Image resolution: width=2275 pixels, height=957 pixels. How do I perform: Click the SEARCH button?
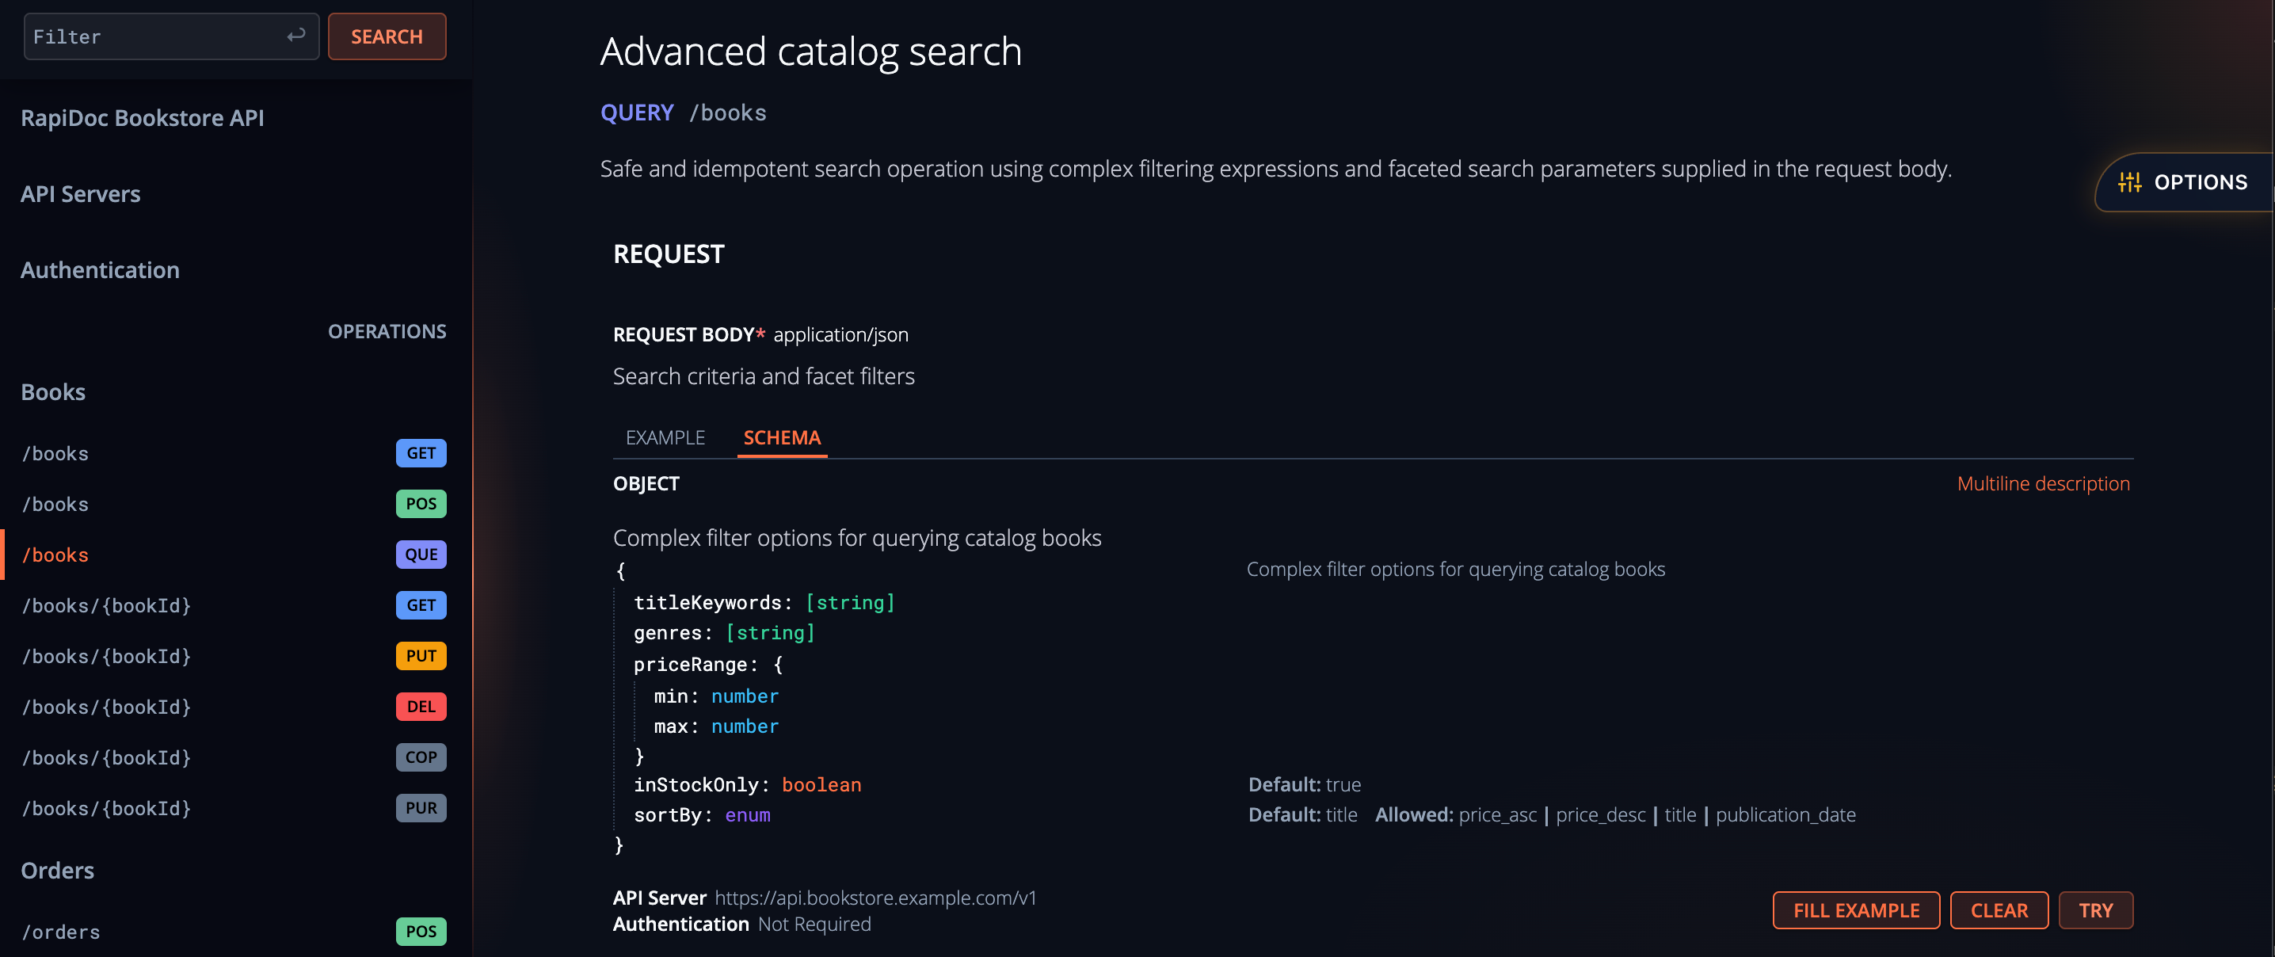tap(387, 36)
